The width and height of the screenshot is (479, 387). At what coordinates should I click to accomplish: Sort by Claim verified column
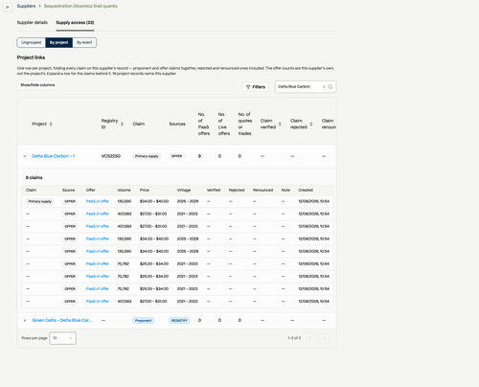[x=280, y=124]
